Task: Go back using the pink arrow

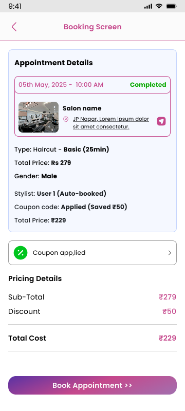Action: 14,27
